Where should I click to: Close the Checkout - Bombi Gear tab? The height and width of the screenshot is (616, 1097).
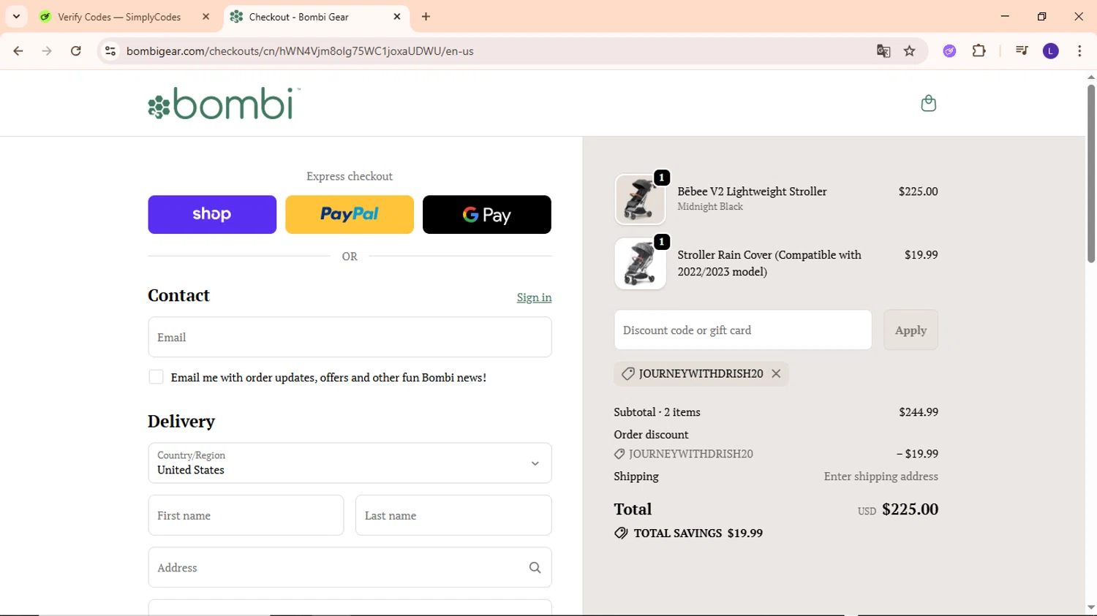[397, 17]
